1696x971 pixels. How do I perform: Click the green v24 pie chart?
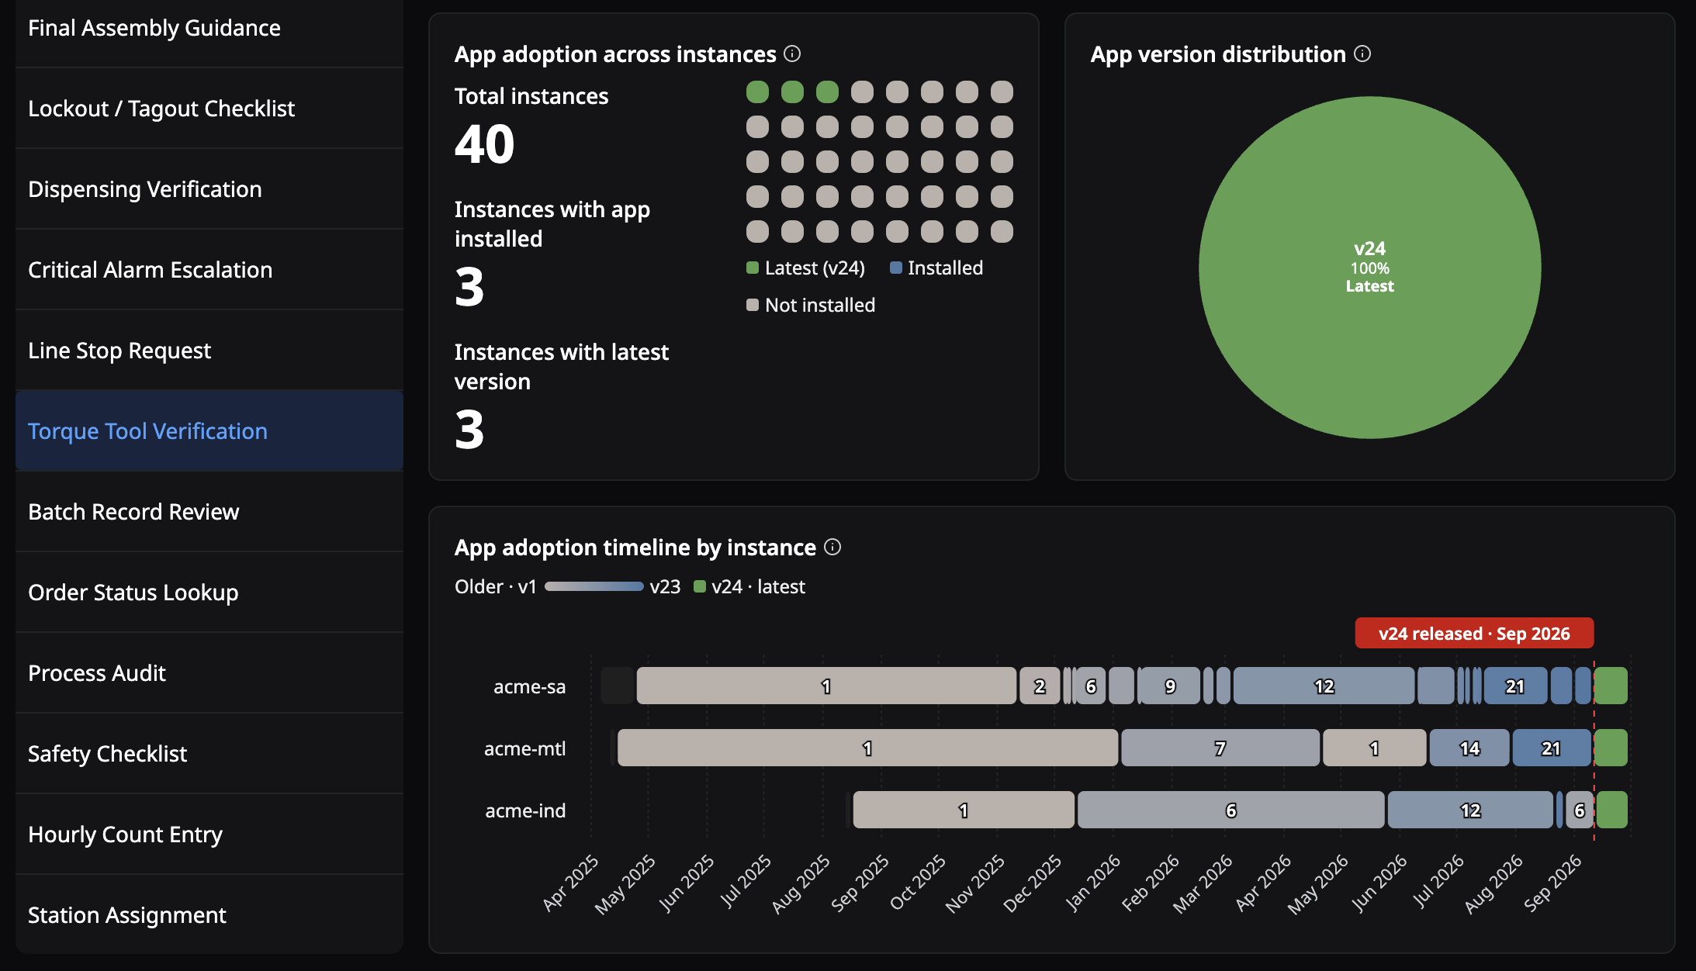pyautogui.click(x=1370, y=268)
